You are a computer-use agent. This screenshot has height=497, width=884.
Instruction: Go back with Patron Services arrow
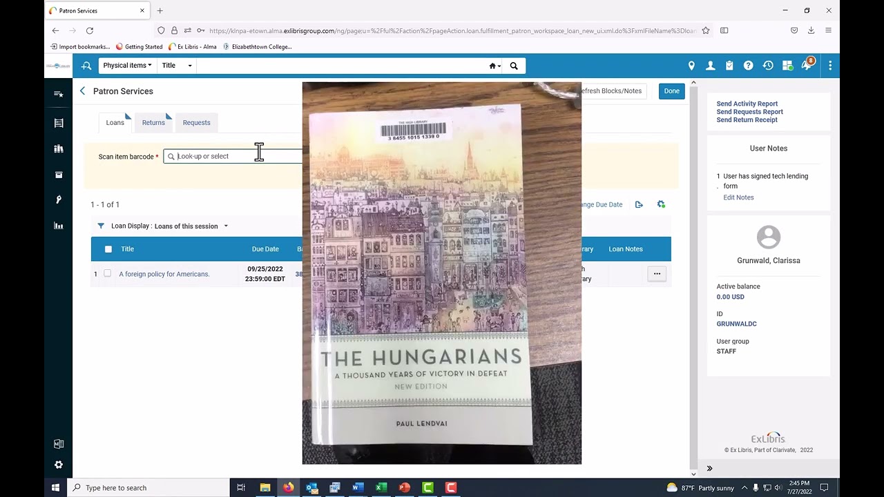(x=83, y=91)
